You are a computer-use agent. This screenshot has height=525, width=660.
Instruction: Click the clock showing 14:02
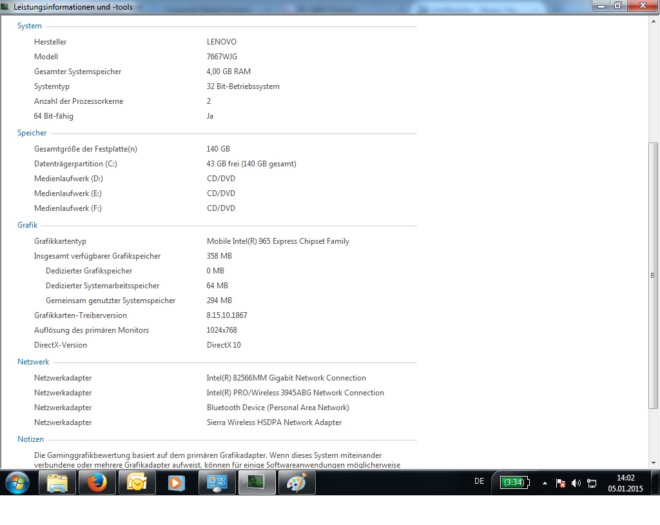pos(625,478)
